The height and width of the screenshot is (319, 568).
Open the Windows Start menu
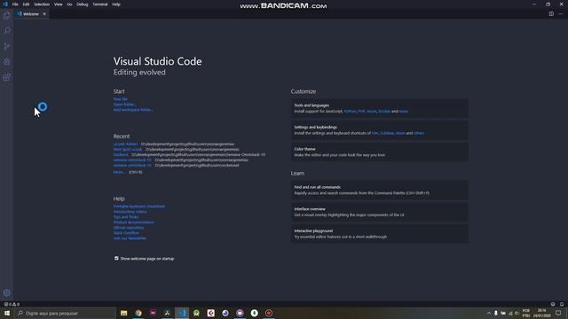click(7, 313)
